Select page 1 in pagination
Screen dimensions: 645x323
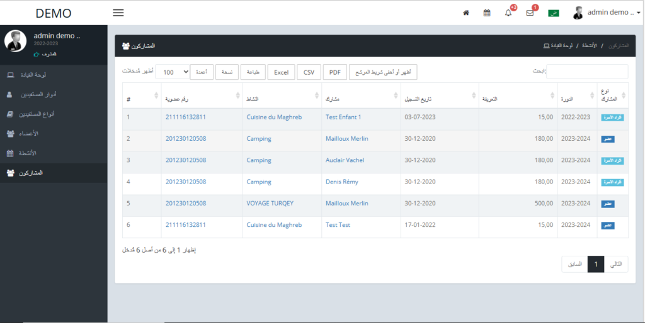tap(596, 265)
